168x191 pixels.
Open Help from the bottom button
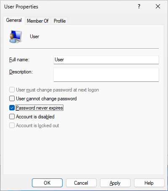pyautogui.click(x=149, y=183)
